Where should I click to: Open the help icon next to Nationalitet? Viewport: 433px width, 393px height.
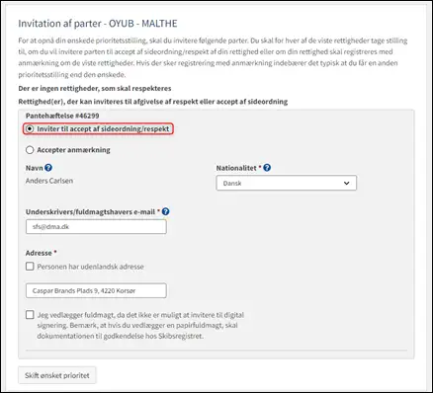coord(267,168)
